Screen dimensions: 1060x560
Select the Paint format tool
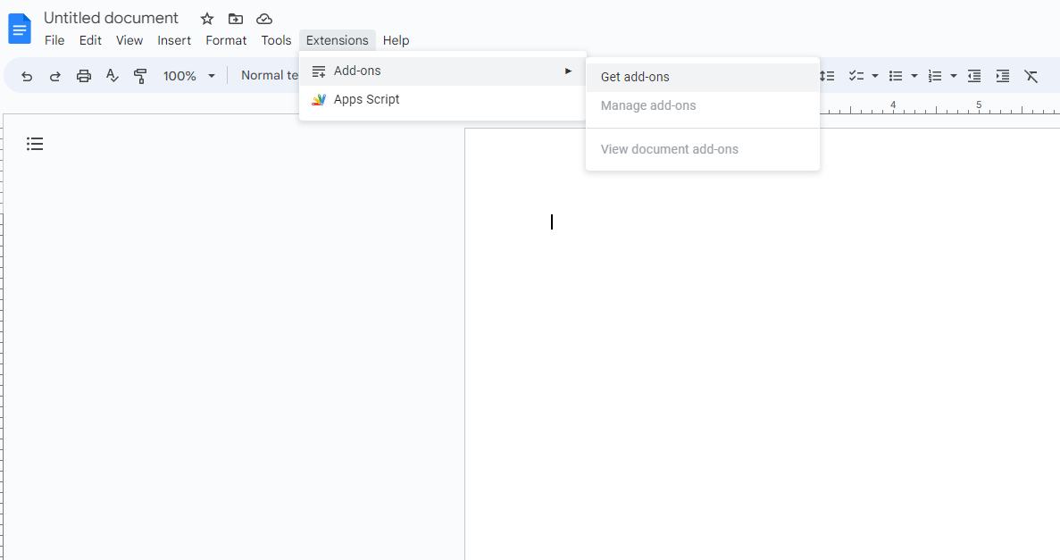coord(140,76)
